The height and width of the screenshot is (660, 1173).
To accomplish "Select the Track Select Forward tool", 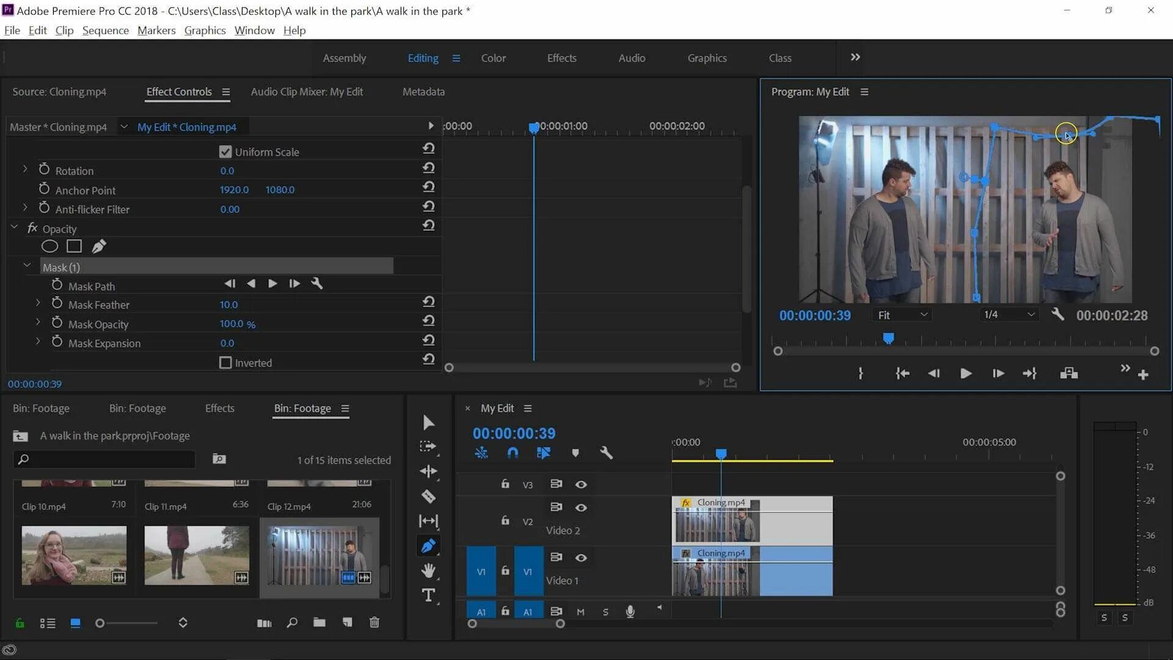I will point(429,447).
